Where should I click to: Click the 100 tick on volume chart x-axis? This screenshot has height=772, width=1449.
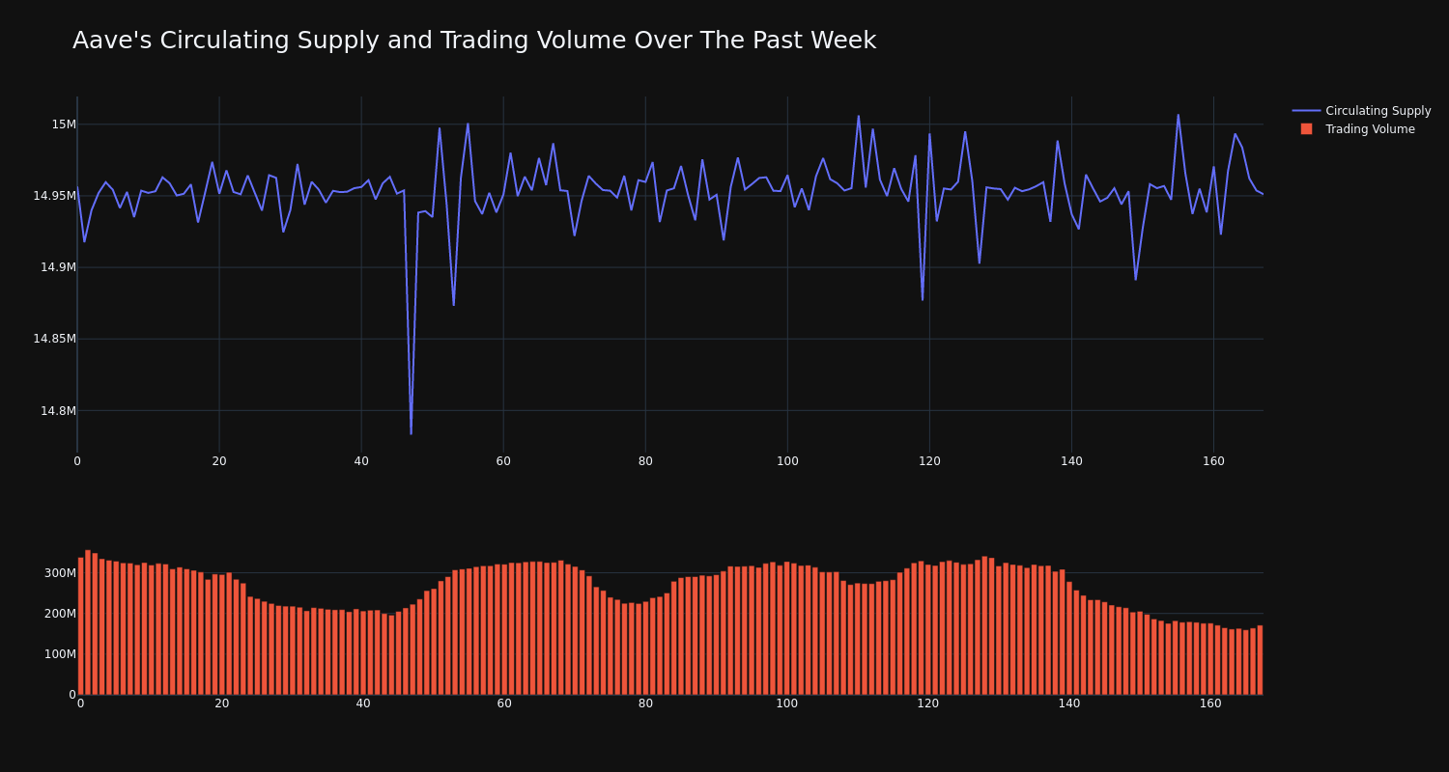[x=787, y=703]
